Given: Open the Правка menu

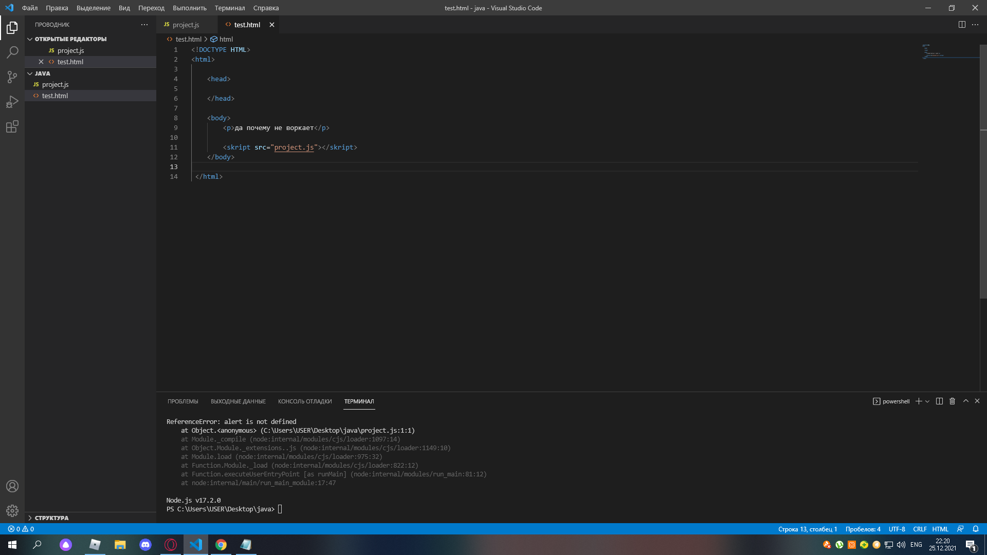Looking at the screenshot, I should [x=57, y=8].
